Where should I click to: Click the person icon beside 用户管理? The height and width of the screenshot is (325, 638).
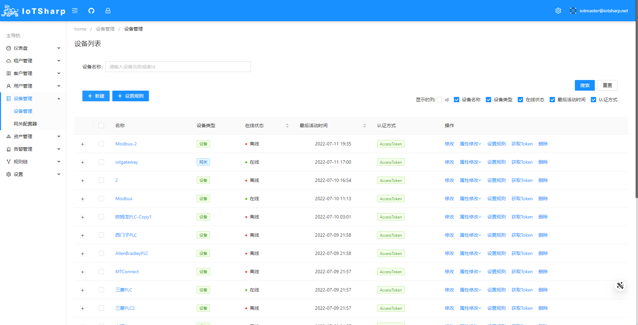click(9, 86)
